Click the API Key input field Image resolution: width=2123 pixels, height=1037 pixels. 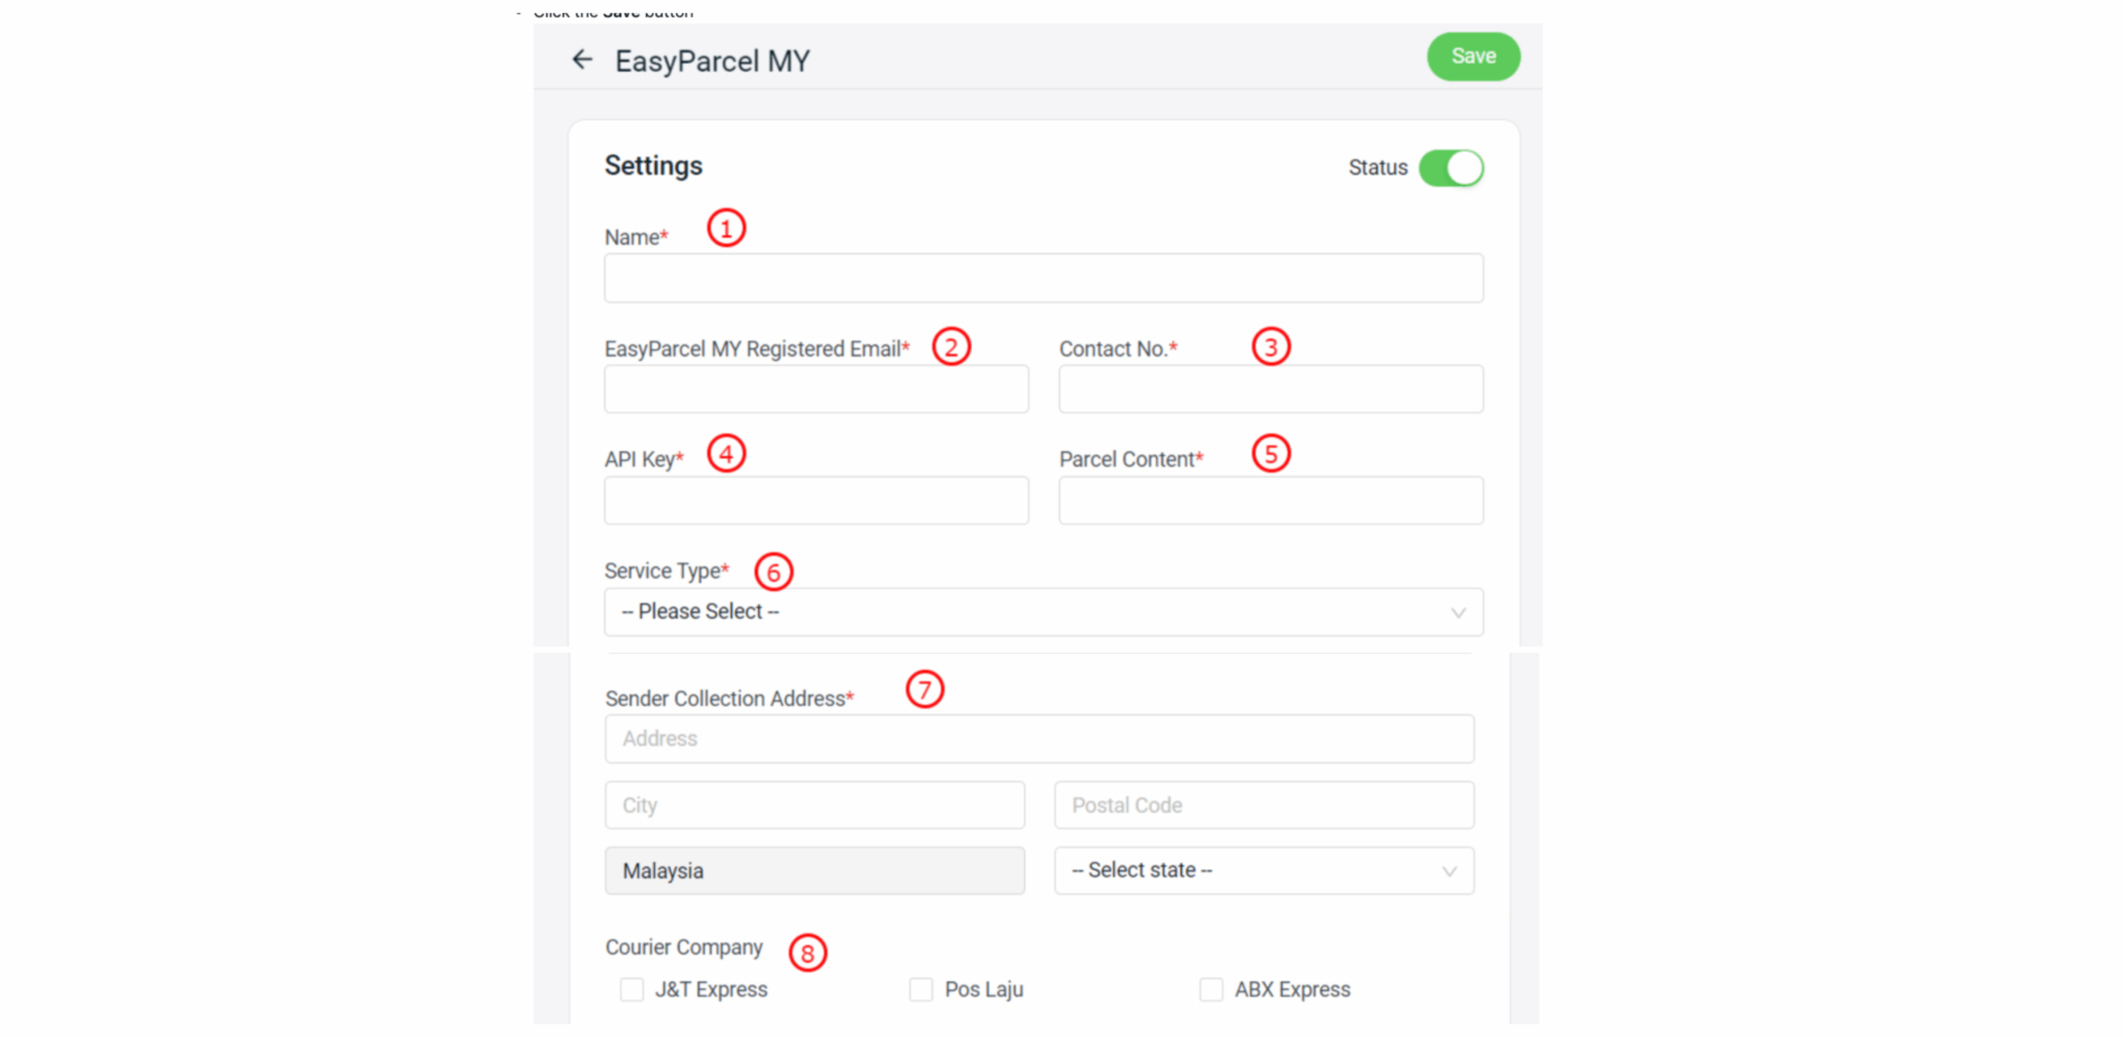[816, 499]
